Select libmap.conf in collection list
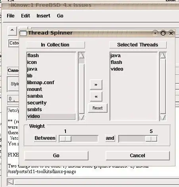The height and width of the screenshot is (187, 179). [51, 83]
